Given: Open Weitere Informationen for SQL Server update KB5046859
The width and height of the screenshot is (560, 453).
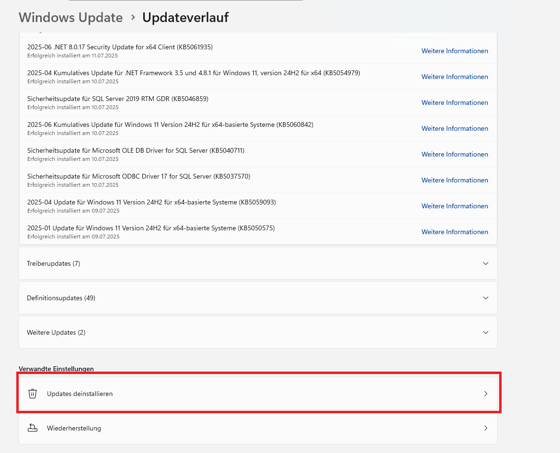Looking at the screenshot, I should [x=455, y=102].
